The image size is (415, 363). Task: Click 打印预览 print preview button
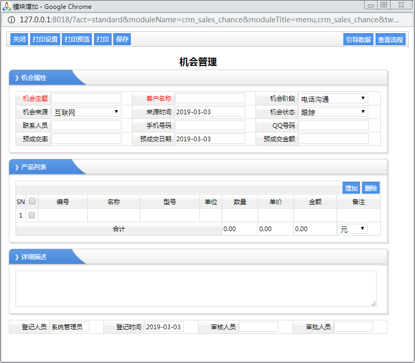coord(77,39)
